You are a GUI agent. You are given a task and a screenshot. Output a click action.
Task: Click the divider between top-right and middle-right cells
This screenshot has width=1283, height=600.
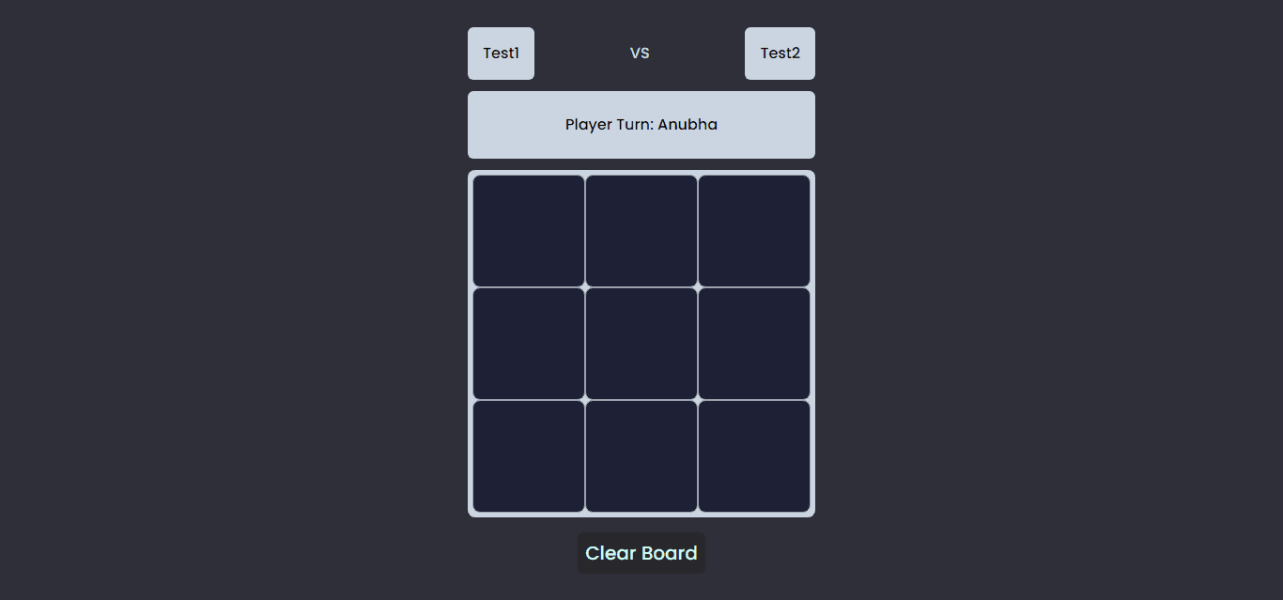pos(754,287)
